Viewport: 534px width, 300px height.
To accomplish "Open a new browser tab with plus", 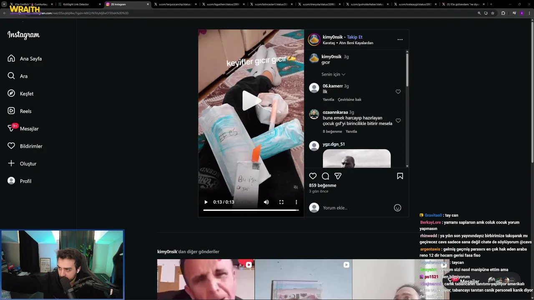I will click(491, 4).
